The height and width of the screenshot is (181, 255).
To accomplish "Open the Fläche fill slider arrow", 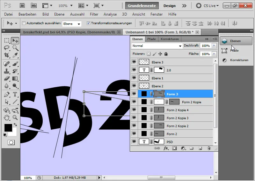I will pyautogui.click(x=214, y=54).
